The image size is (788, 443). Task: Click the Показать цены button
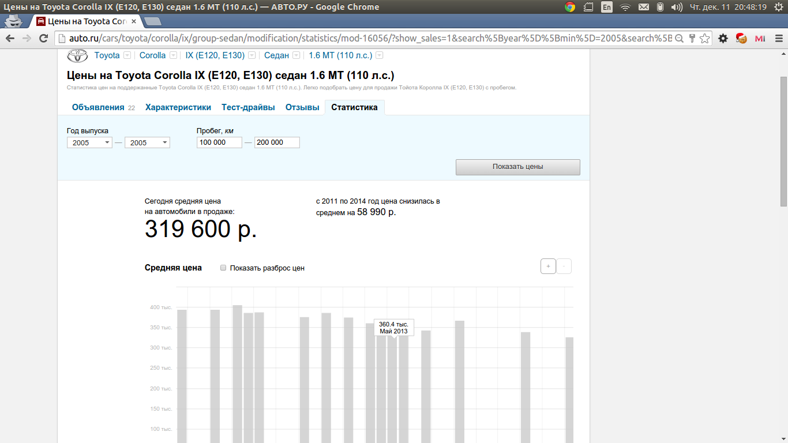coord(518,167)
